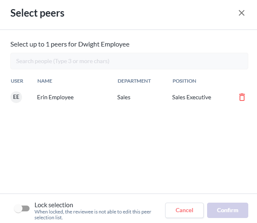Click the Lock selection label text
The width and height of the screenshot is (257, 223).
[x=54, y=205]
